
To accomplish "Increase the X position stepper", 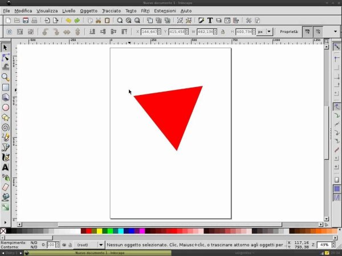I will 159,30.
